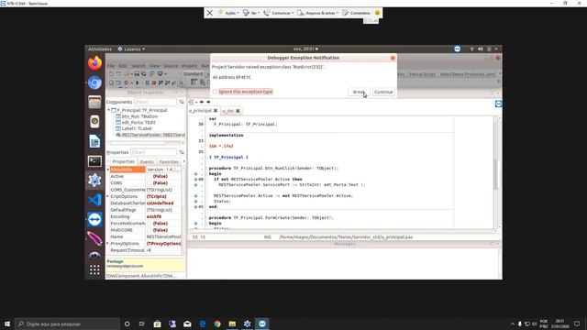Click the Pause debug toolbar icon

point(147,82)
